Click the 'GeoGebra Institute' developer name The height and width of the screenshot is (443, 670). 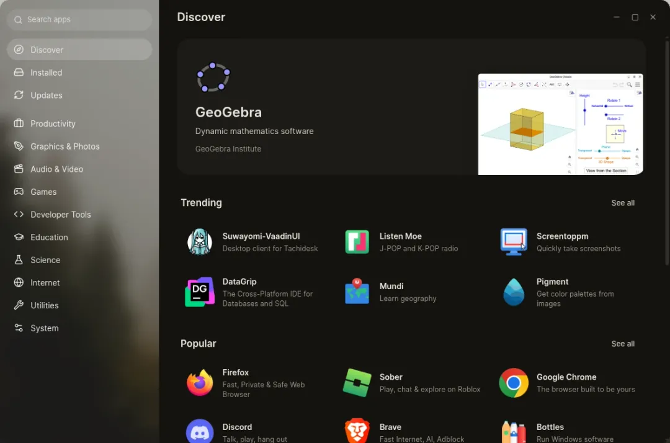pos(228,149)
